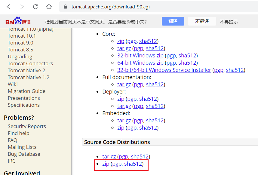Go to the browser home page icon
This screenshot has height=175, width=258.
(x=49, y=7)
